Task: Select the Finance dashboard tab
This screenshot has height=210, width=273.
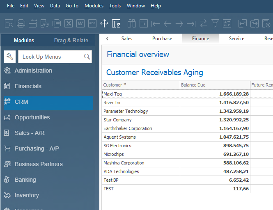Action: pyautogui.click(x=201, y=39)
